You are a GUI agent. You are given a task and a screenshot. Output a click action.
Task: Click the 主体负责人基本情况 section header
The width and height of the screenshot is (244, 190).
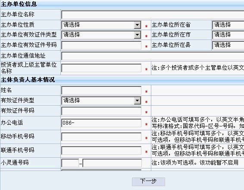28,80
